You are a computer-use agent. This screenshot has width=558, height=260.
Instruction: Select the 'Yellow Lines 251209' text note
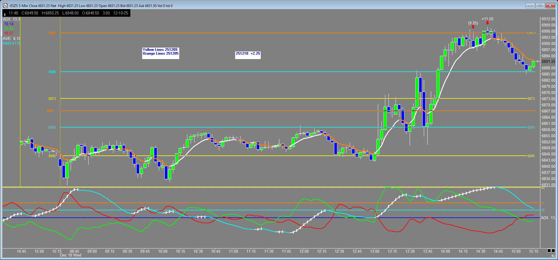click(160, 50)
